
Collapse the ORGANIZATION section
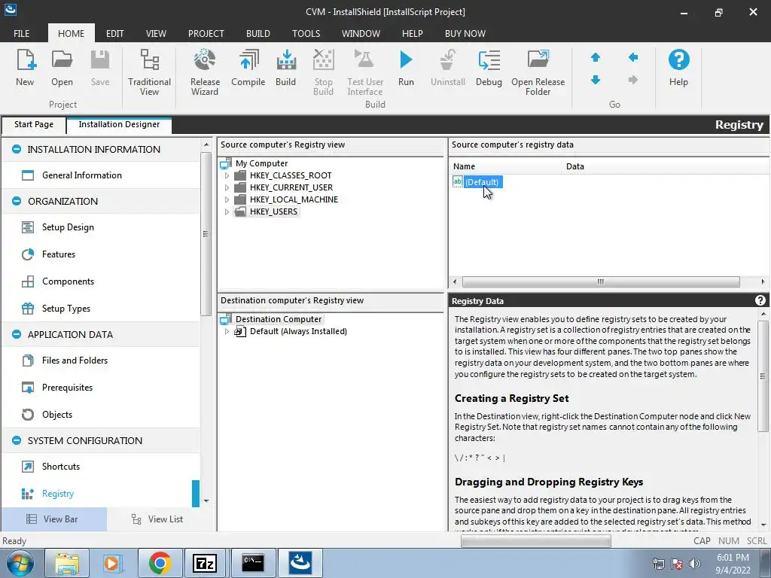click(x=17, y=201)
